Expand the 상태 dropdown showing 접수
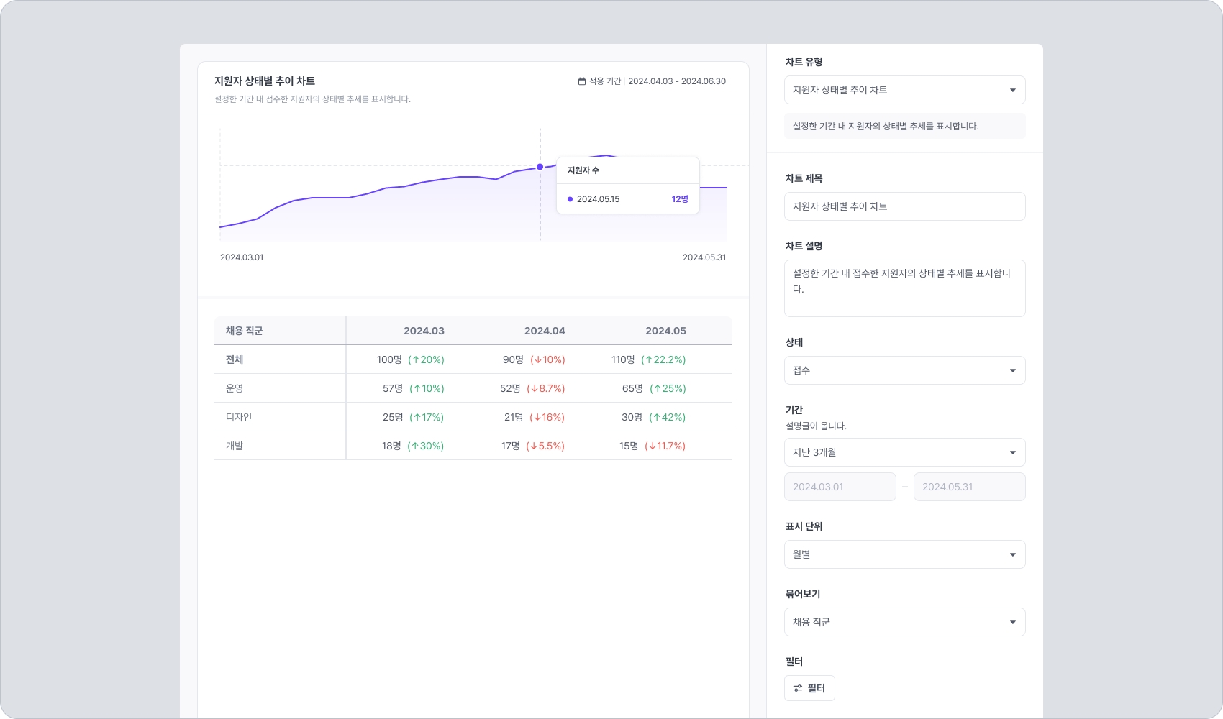Image resolution: width=1223 pixels, height=719 pixels. [x=904, y=370]
